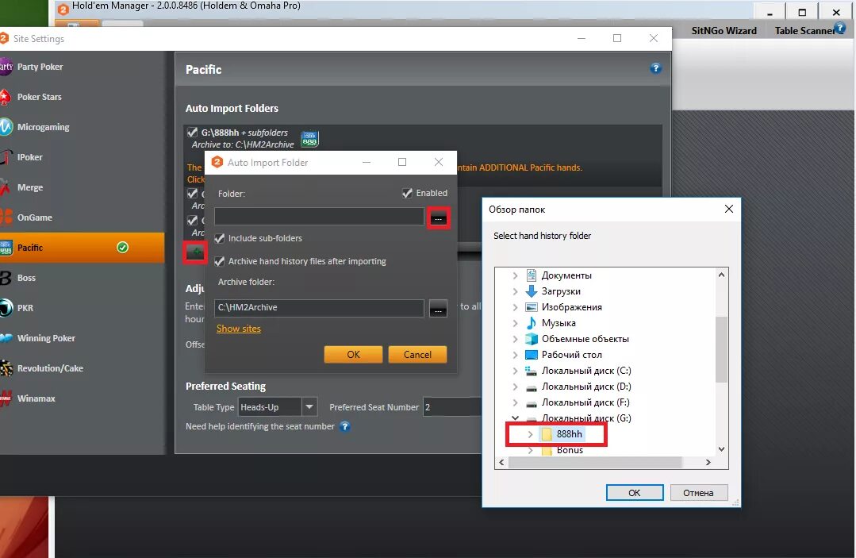Select Объемные объекты folder

point(585,339)
